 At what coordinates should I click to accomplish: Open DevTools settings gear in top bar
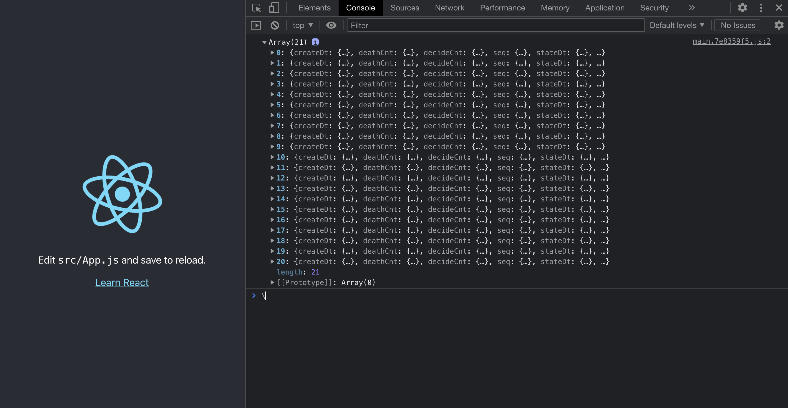pos(742,8)
